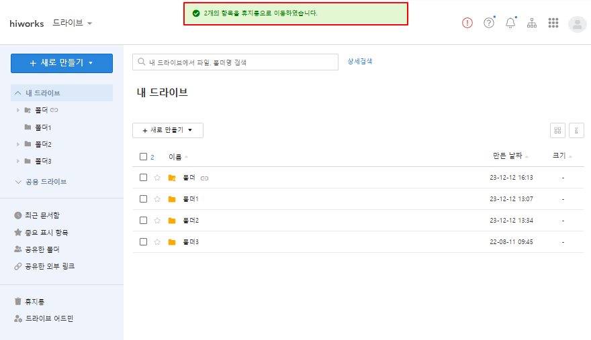The height and width of the screenshot is (340, 591).
Task: Click the drive search input field
Action: (x=235, y=62)
